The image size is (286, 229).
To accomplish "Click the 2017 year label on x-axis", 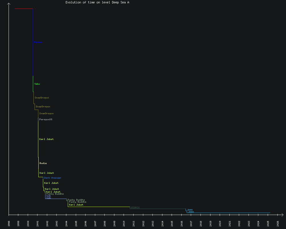I will [191, 224].
